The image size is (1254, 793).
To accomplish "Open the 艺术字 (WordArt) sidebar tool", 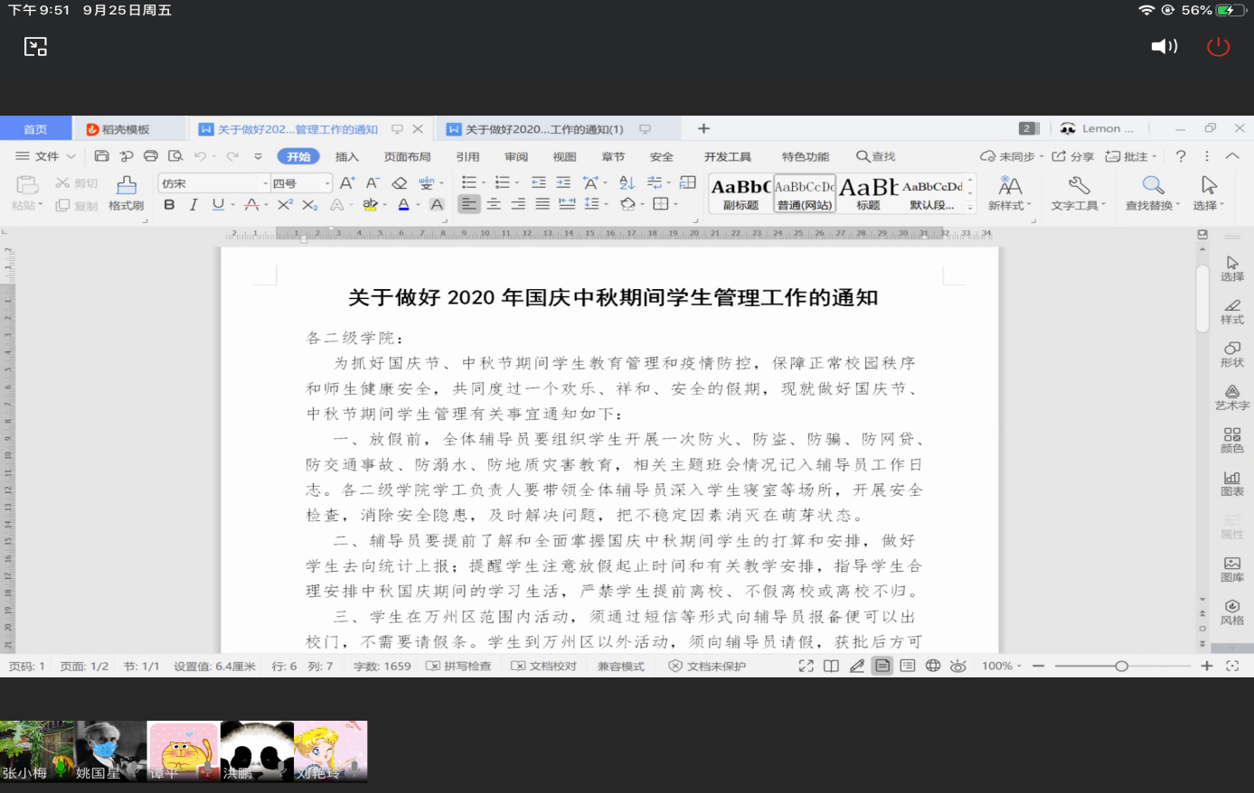I will 1231,397.
